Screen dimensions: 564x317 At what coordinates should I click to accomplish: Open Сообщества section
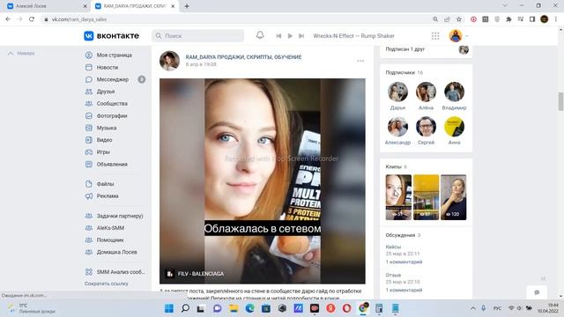(x=112, y=104)
